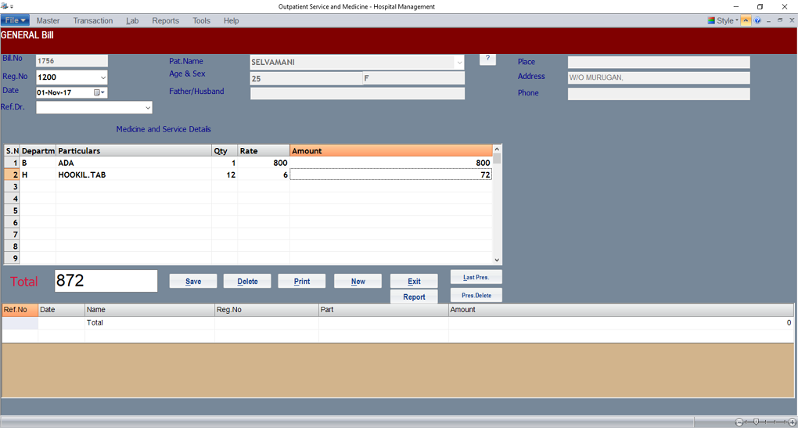Click the blue help icon in ribbon
The height and width of the screenshot is (428, 798).
coord(757,20)
